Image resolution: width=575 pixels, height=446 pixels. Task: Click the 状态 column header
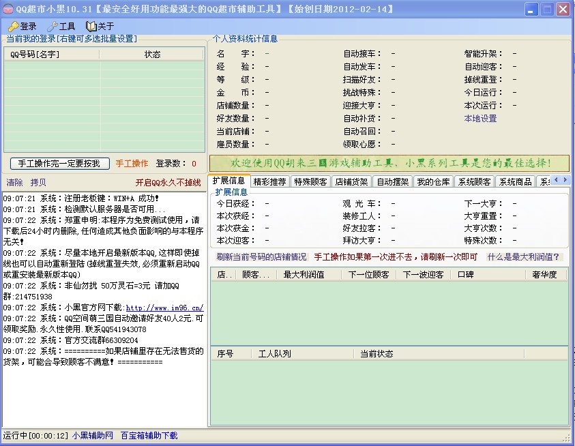click(152, 55)
